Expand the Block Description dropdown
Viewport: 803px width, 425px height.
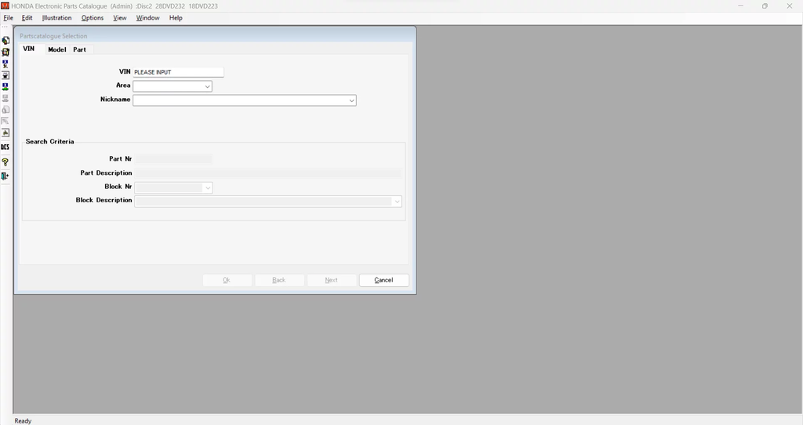coord(397,202)
